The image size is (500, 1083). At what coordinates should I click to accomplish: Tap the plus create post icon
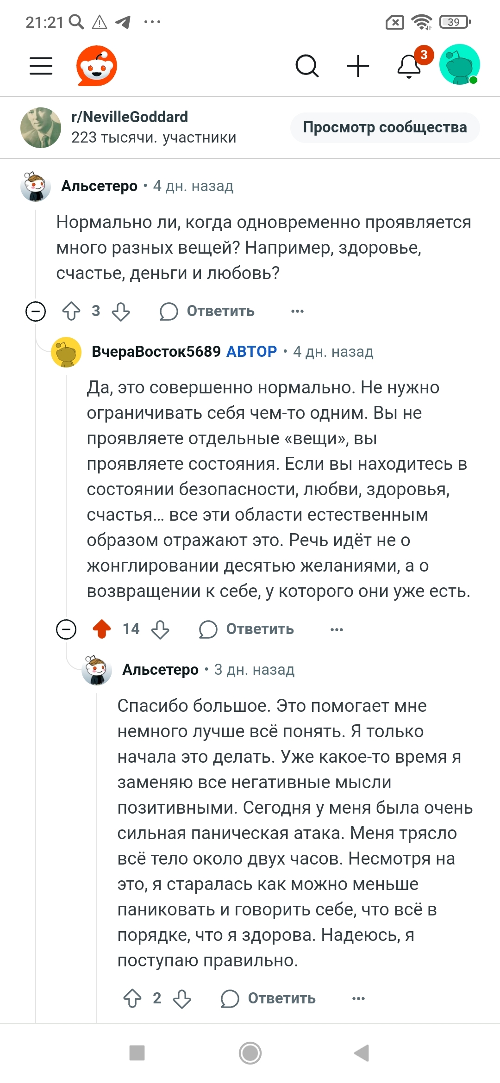[x=358, y=66]
